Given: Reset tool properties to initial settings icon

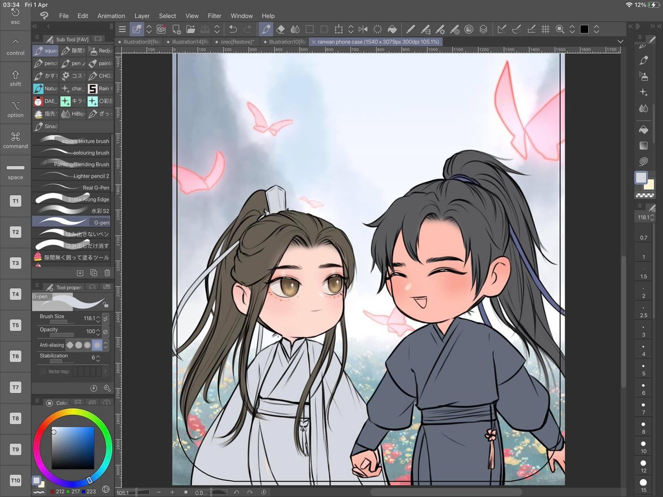Looking at the screenshot, I should point(93,389).
